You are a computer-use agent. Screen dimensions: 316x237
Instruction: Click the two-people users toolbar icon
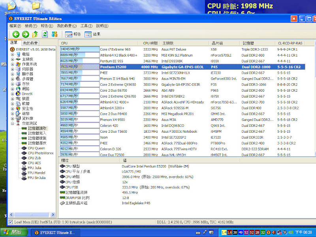[x=55, y=34]
